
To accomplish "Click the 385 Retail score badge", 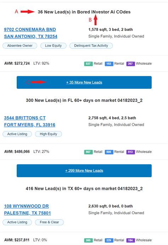I will tap(88, 240).
